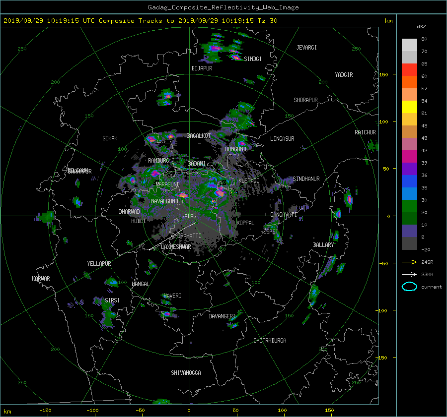The height and width of the screenshot is (417, 447).
Task: Click the strong echo cell east of Naragund
Action: (182, 195)
